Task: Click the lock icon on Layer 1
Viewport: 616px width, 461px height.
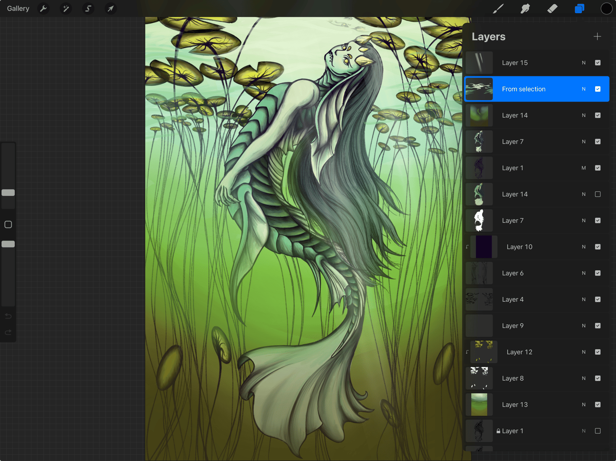Action: (x=498, y=431)
